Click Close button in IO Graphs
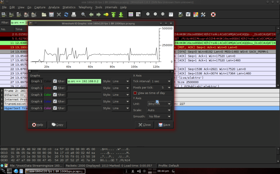Image resolution: width=280 pixels, height=174 pixels. [x=145, y=125]
